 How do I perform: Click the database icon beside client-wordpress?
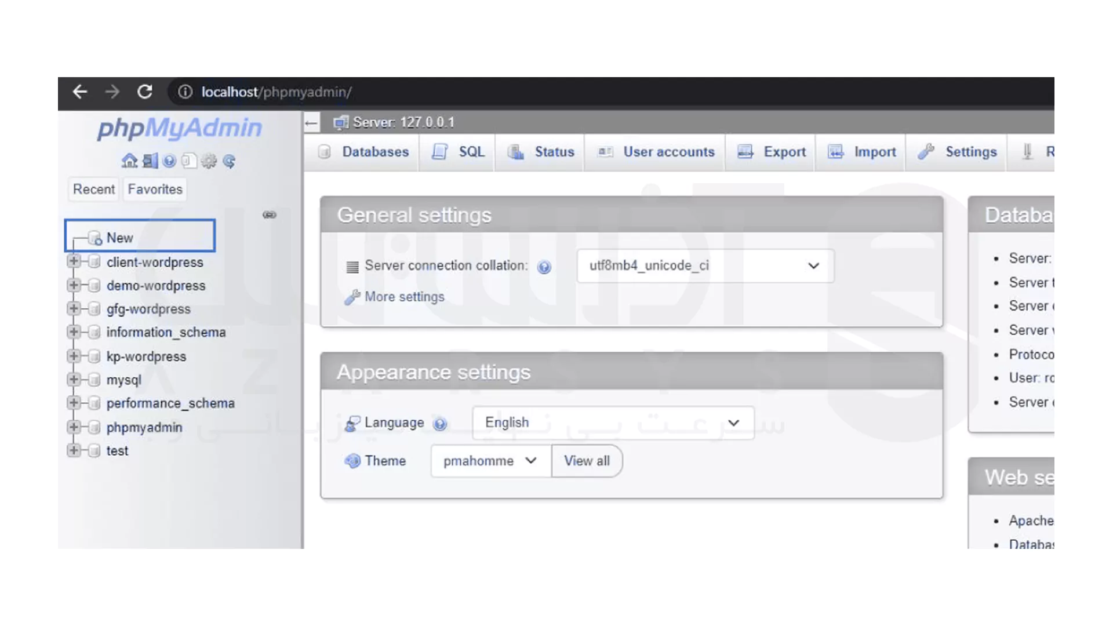click(94, 262)
